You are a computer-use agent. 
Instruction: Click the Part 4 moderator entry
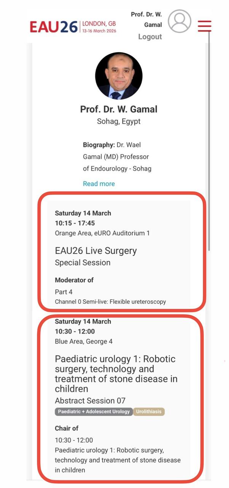(x=64, y=292)
